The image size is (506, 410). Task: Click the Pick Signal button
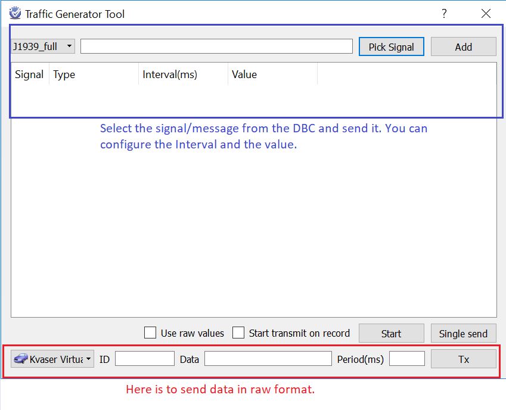[392, 46]
